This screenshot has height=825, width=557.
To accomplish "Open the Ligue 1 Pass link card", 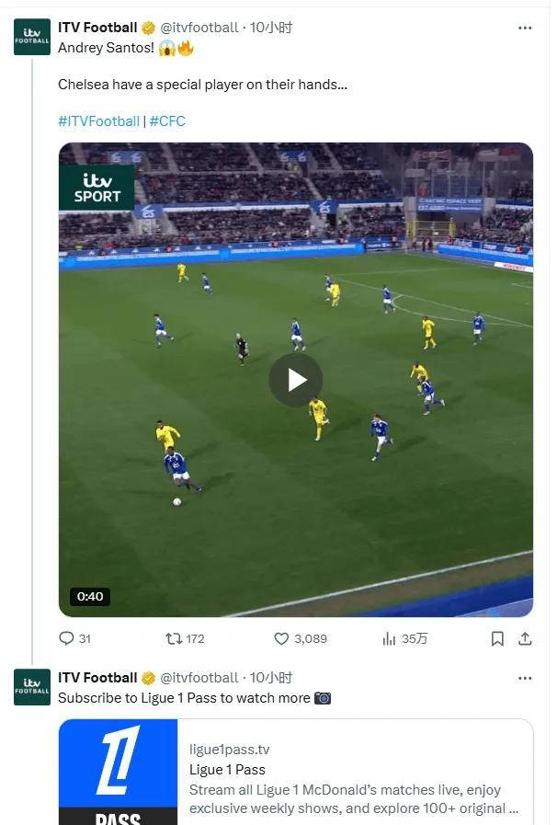I will click(x=354, y=773).
